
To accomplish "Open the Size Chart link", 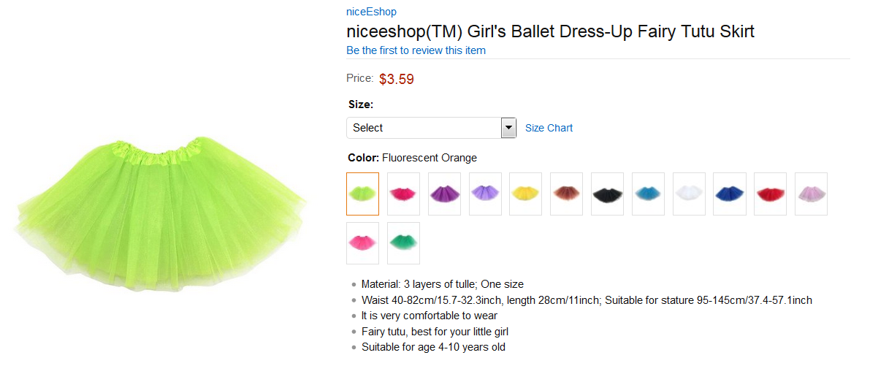I will coord(549,128).
